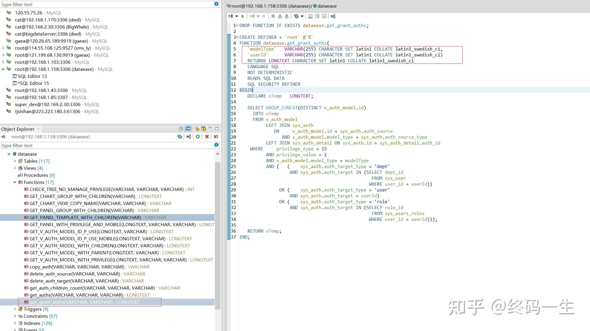Click the green execute current statement arrow
This screenshot has height=331, width=590.
click(242, 16)
